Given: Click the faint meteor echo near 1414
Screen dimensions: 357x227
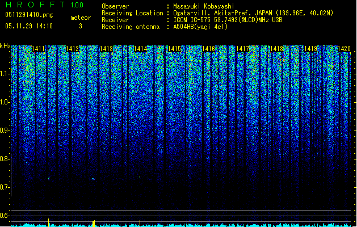Looking at the screenshot, I should (140, 176).
